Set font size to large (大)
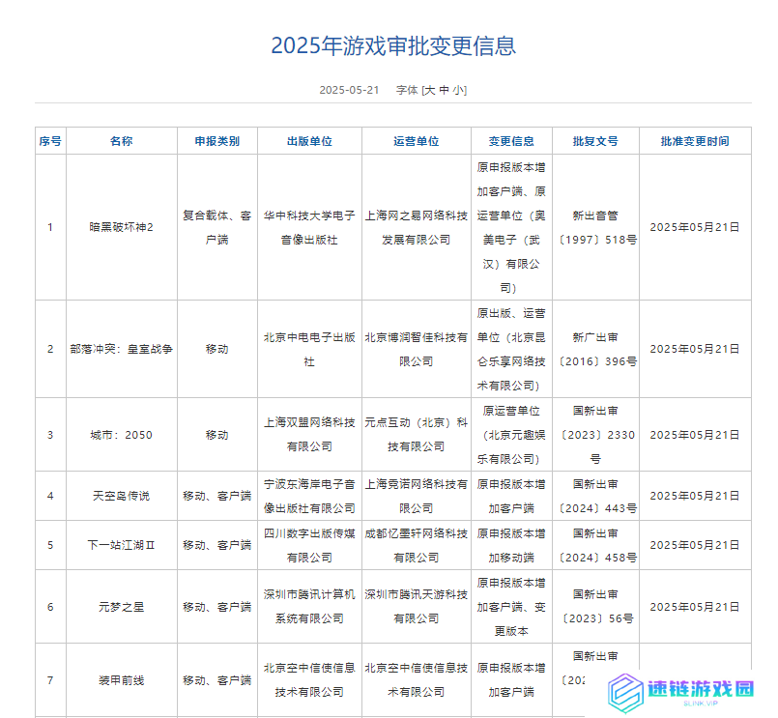 point(430,90)
